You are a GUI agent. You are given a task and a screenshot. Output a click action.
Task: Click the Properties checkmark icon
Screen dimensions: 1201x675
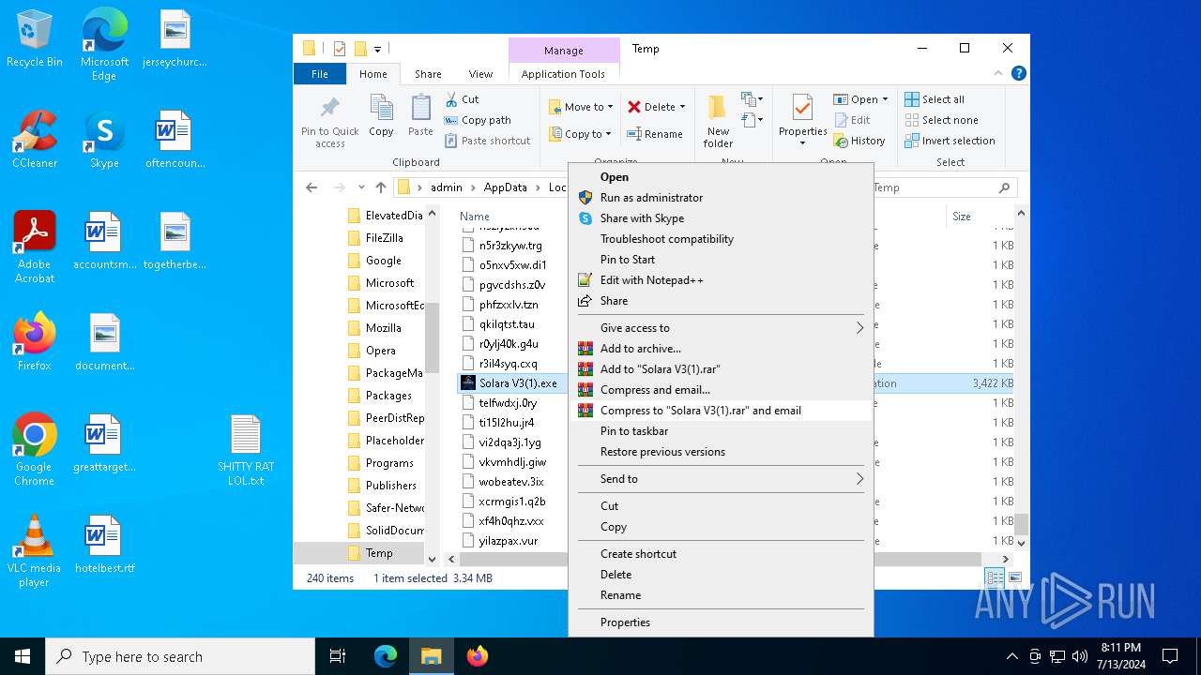click(x=802, y=108)
